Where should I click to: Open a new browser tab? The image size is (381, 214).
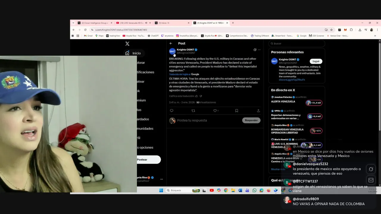point(233,23)
